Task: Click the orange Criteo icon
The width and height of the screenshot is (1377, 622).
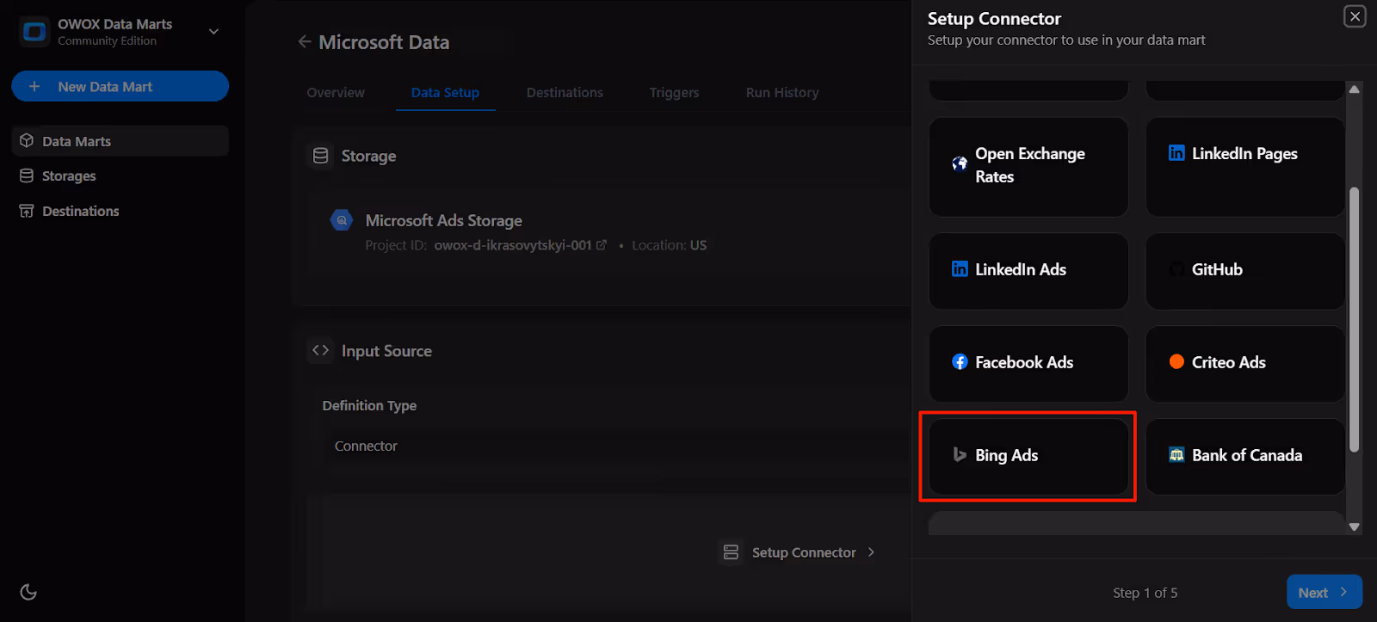Action: [x=1176, y=361]
